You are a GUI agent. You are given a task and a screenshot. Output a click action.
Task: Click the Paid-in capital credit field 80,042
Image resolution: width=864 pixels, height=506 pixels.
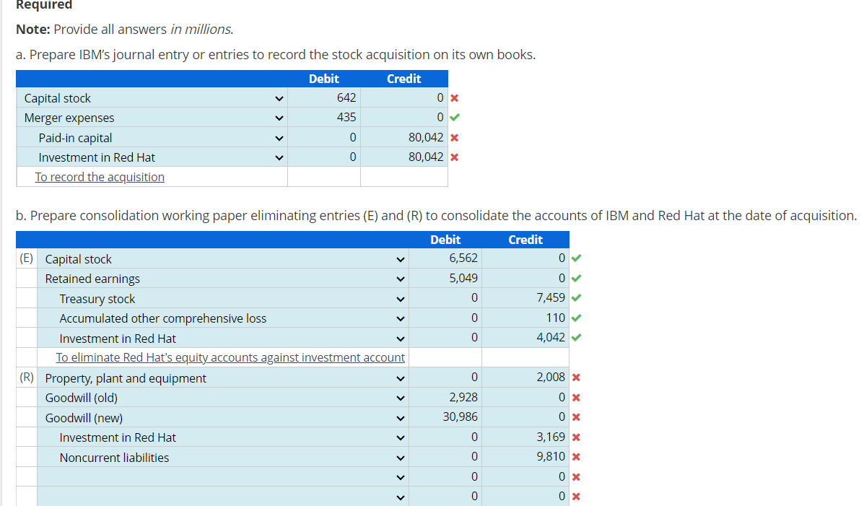404,137
